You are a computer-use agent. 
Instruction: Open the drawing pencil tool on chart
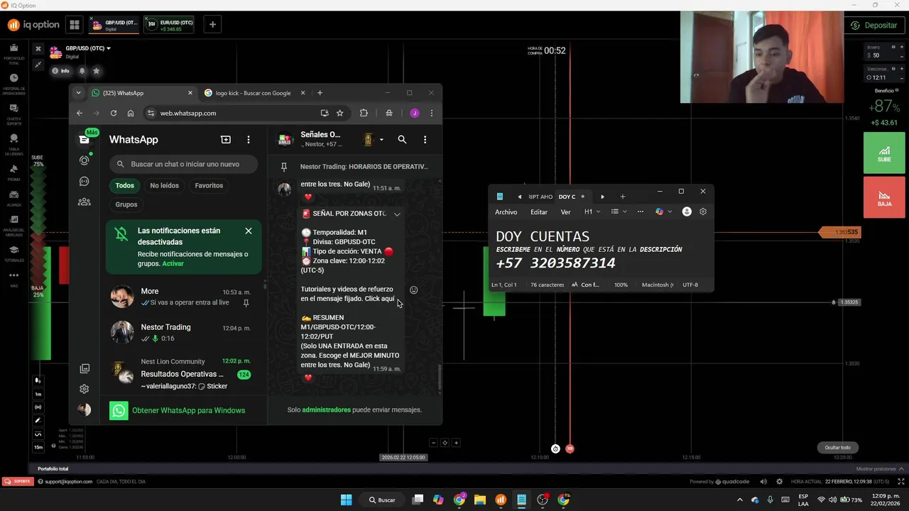click(x=38, y=420)
